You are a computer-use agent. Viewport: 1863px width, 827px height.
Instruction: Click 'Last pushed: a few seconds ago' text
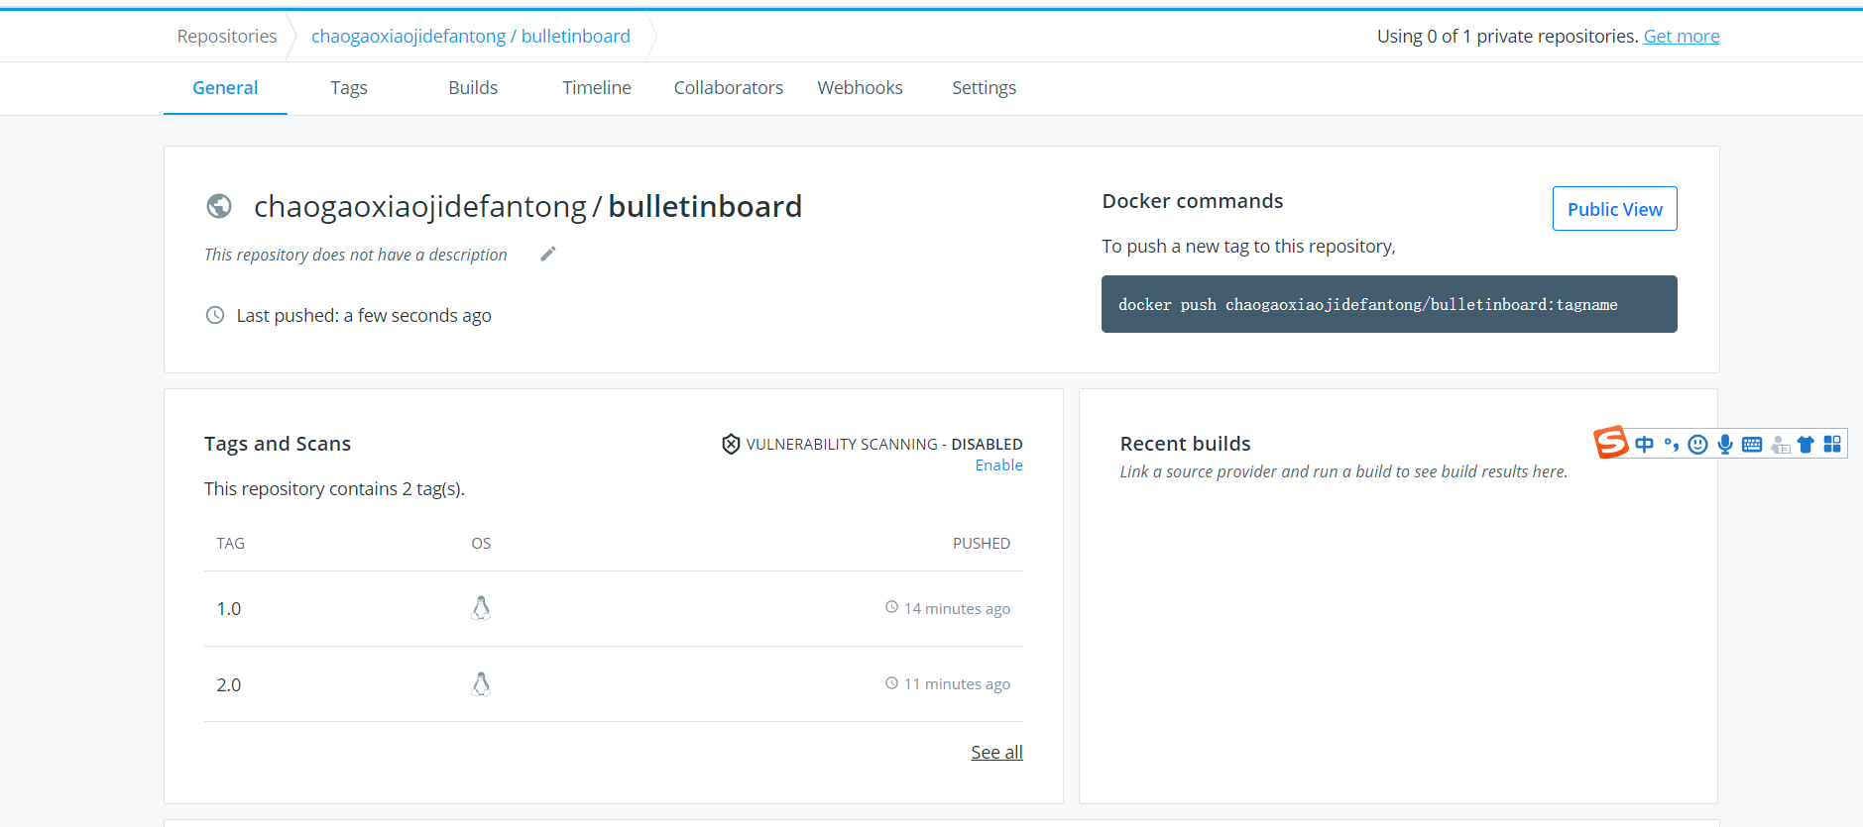(364, 315)
